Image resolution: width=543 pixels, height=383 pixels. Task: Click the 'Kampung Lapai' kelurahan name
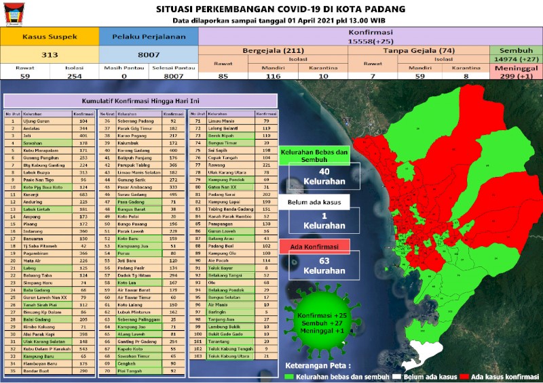coord(224,202)
